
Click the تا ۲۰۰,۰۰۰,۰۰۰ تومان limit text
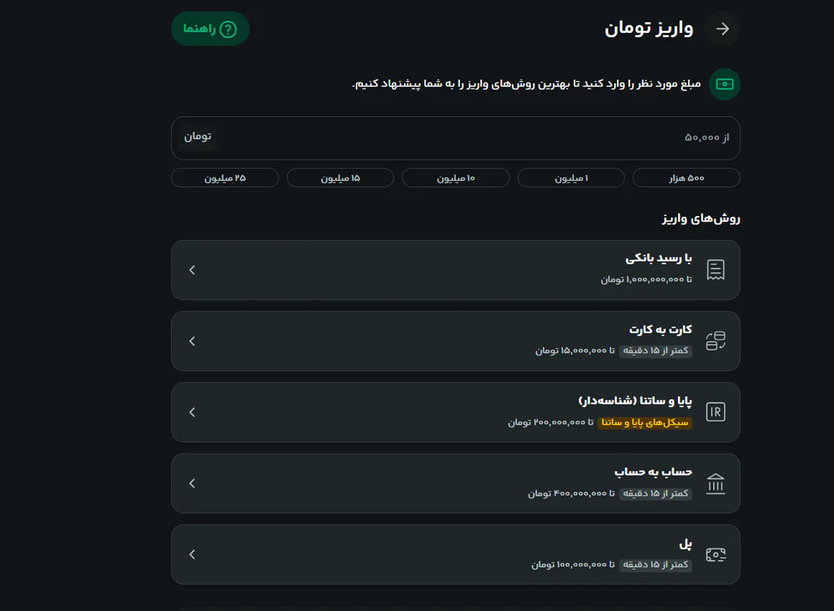(551, 423)
